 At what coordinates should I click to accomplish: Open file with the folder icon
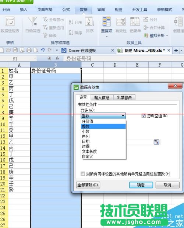pyautogui.click(x=8, y=50)
